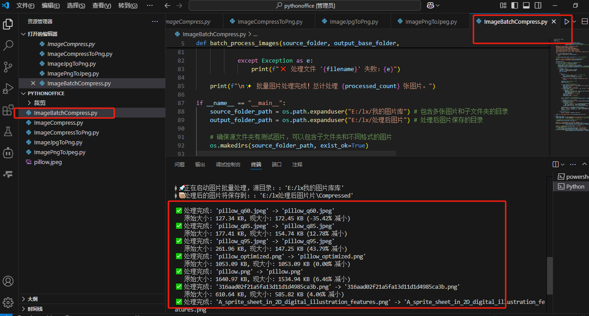Switch to the 注释 panel tab

click(297, 164)
